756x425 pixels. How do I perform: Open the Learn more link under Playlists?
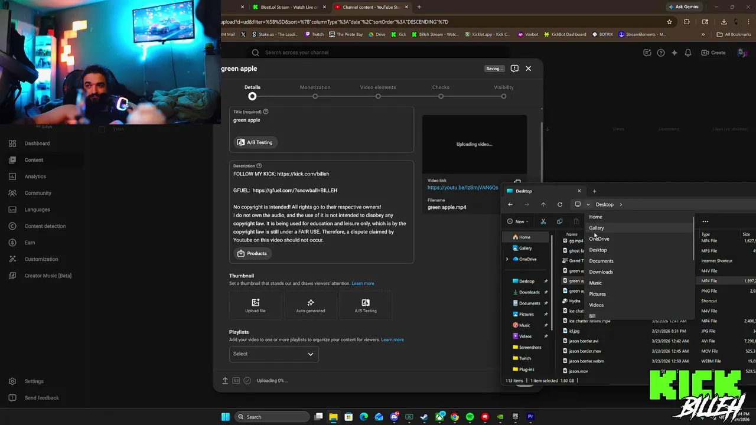point(392,339)
